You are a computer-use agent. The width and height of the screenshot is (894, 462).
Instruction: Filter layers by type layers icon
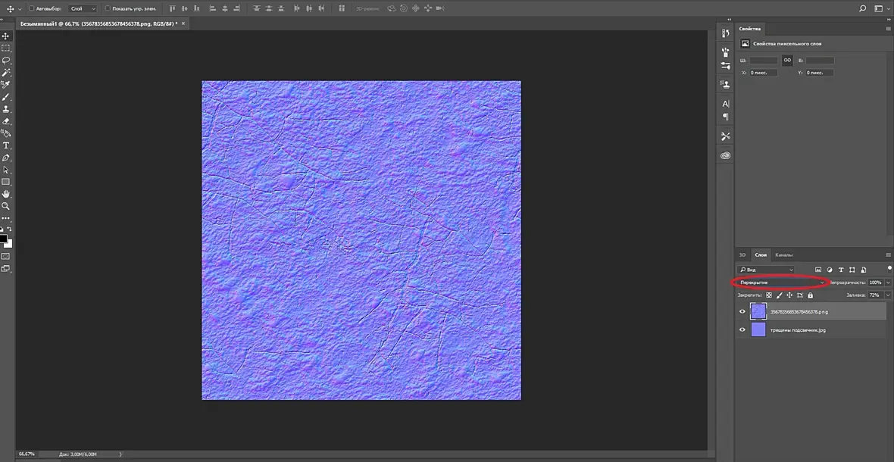pyautogui.click(x=841, y=270)
